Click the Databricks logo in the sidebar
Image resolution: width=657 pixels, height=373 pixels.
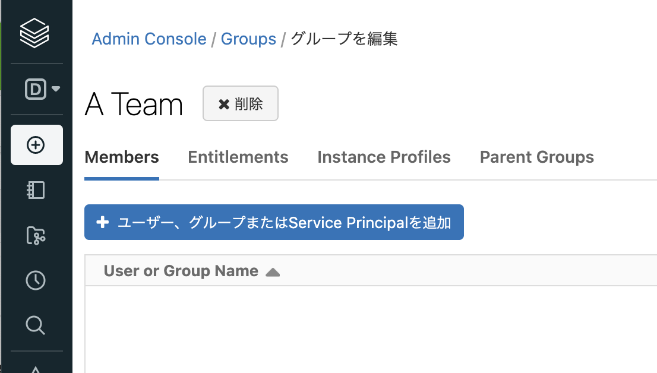click(36, 33)
